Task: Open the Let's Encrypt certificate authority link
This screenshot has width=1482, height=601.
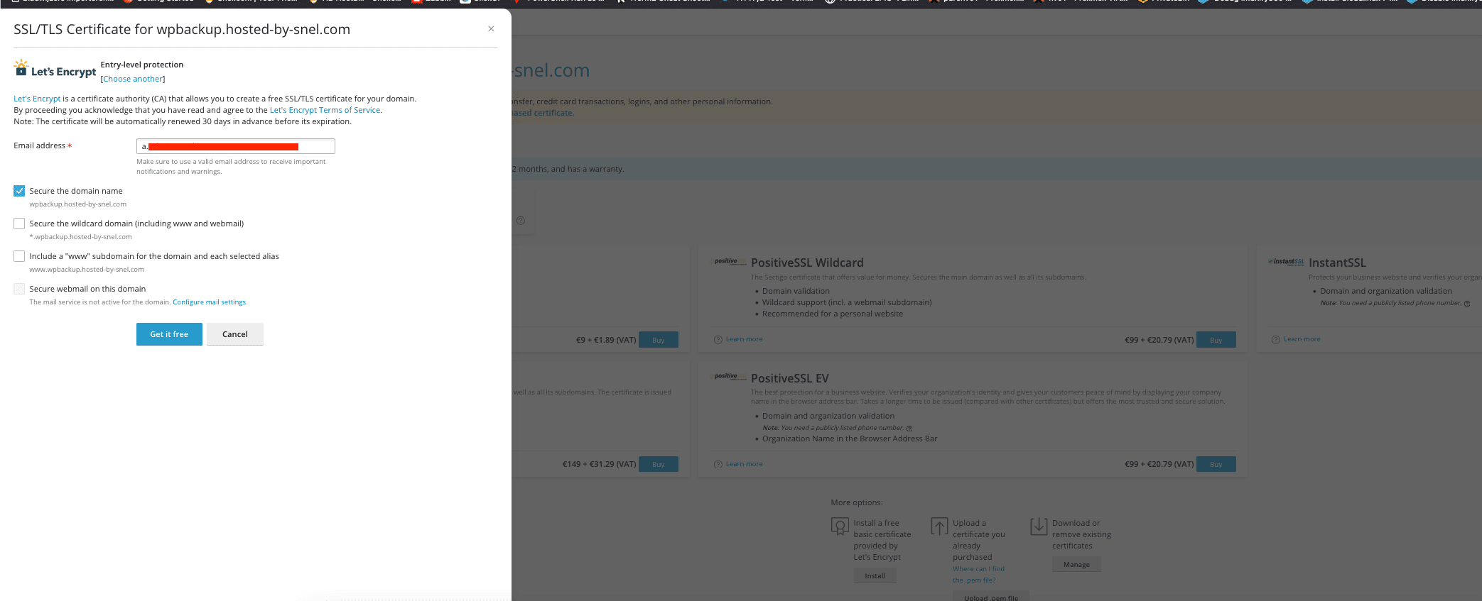Action: click(x=37, y=99)
